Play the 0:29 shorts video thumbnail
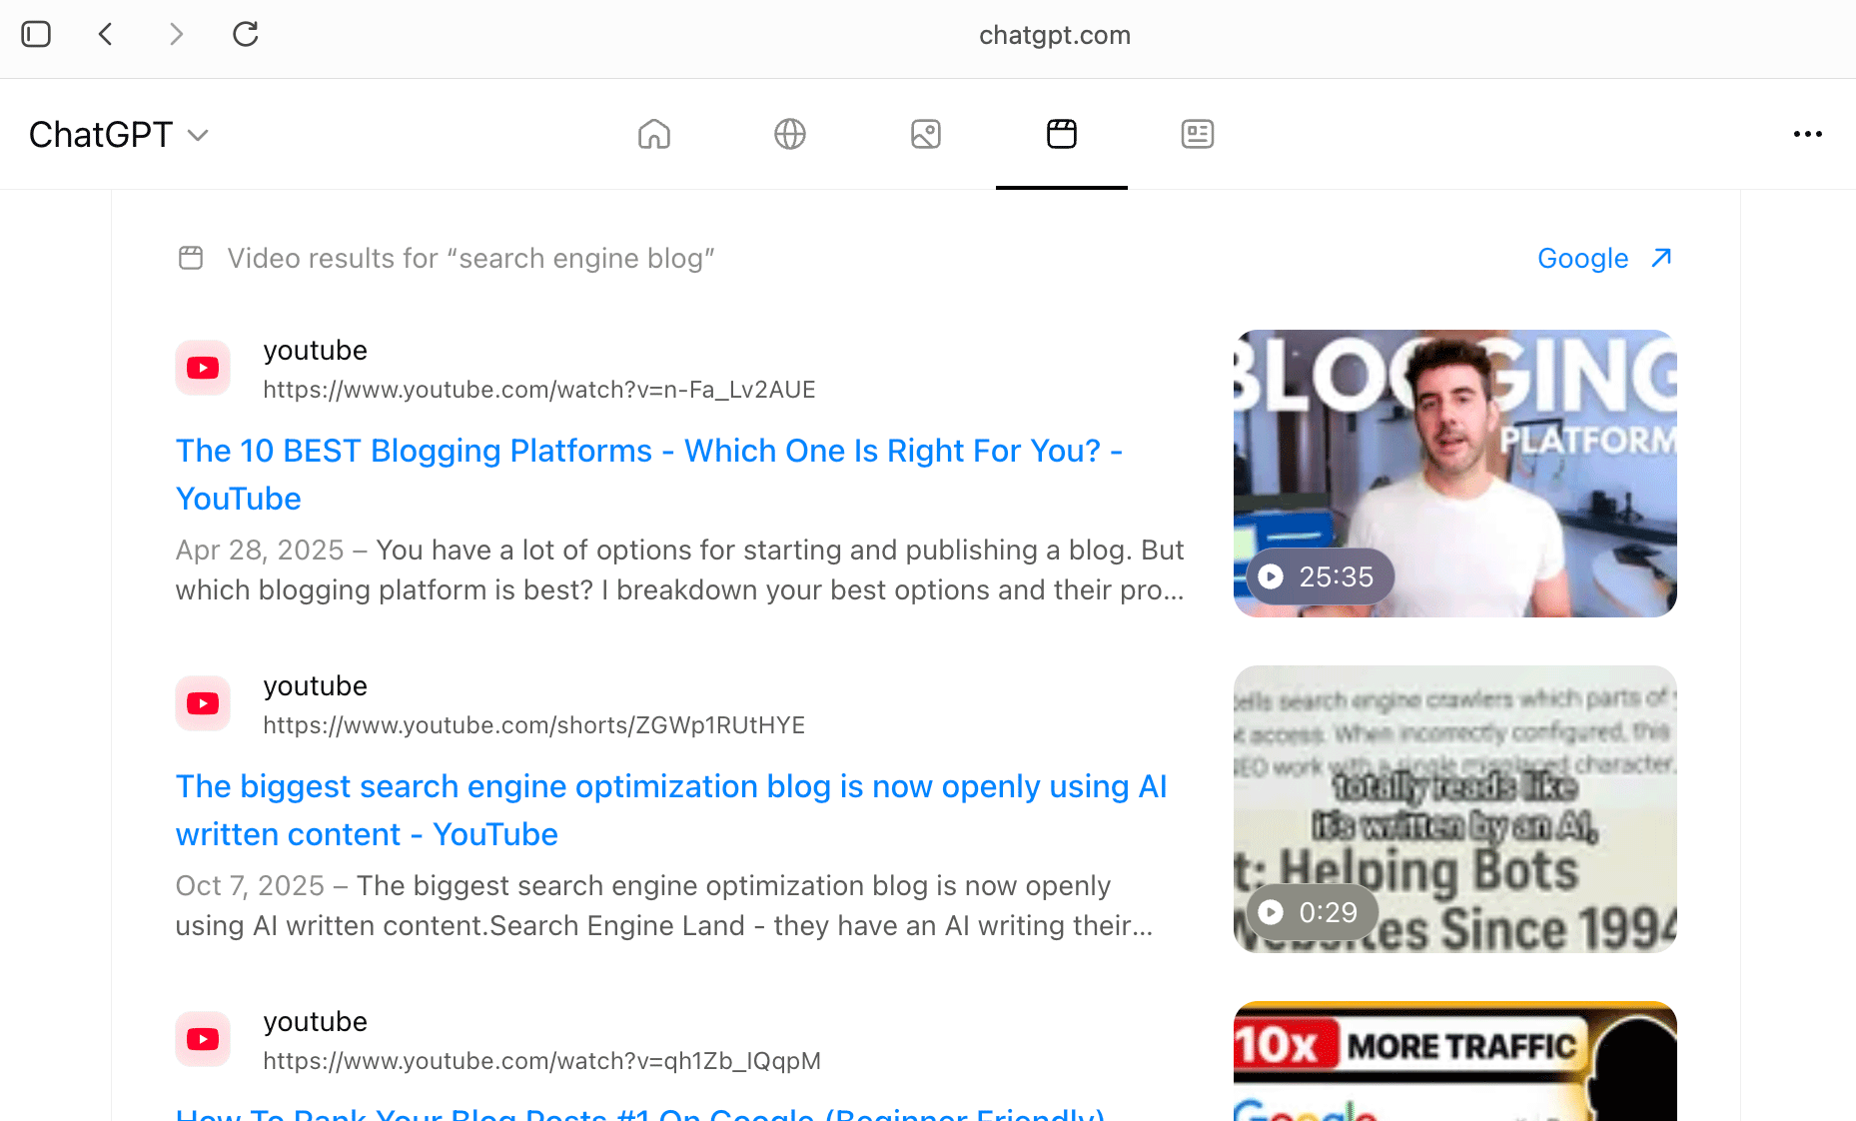Screen dimensions: 1856x1121 pyautogui.click(x=1454, y=808)
